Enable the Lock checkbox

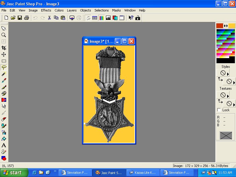(x=219, y=110)
